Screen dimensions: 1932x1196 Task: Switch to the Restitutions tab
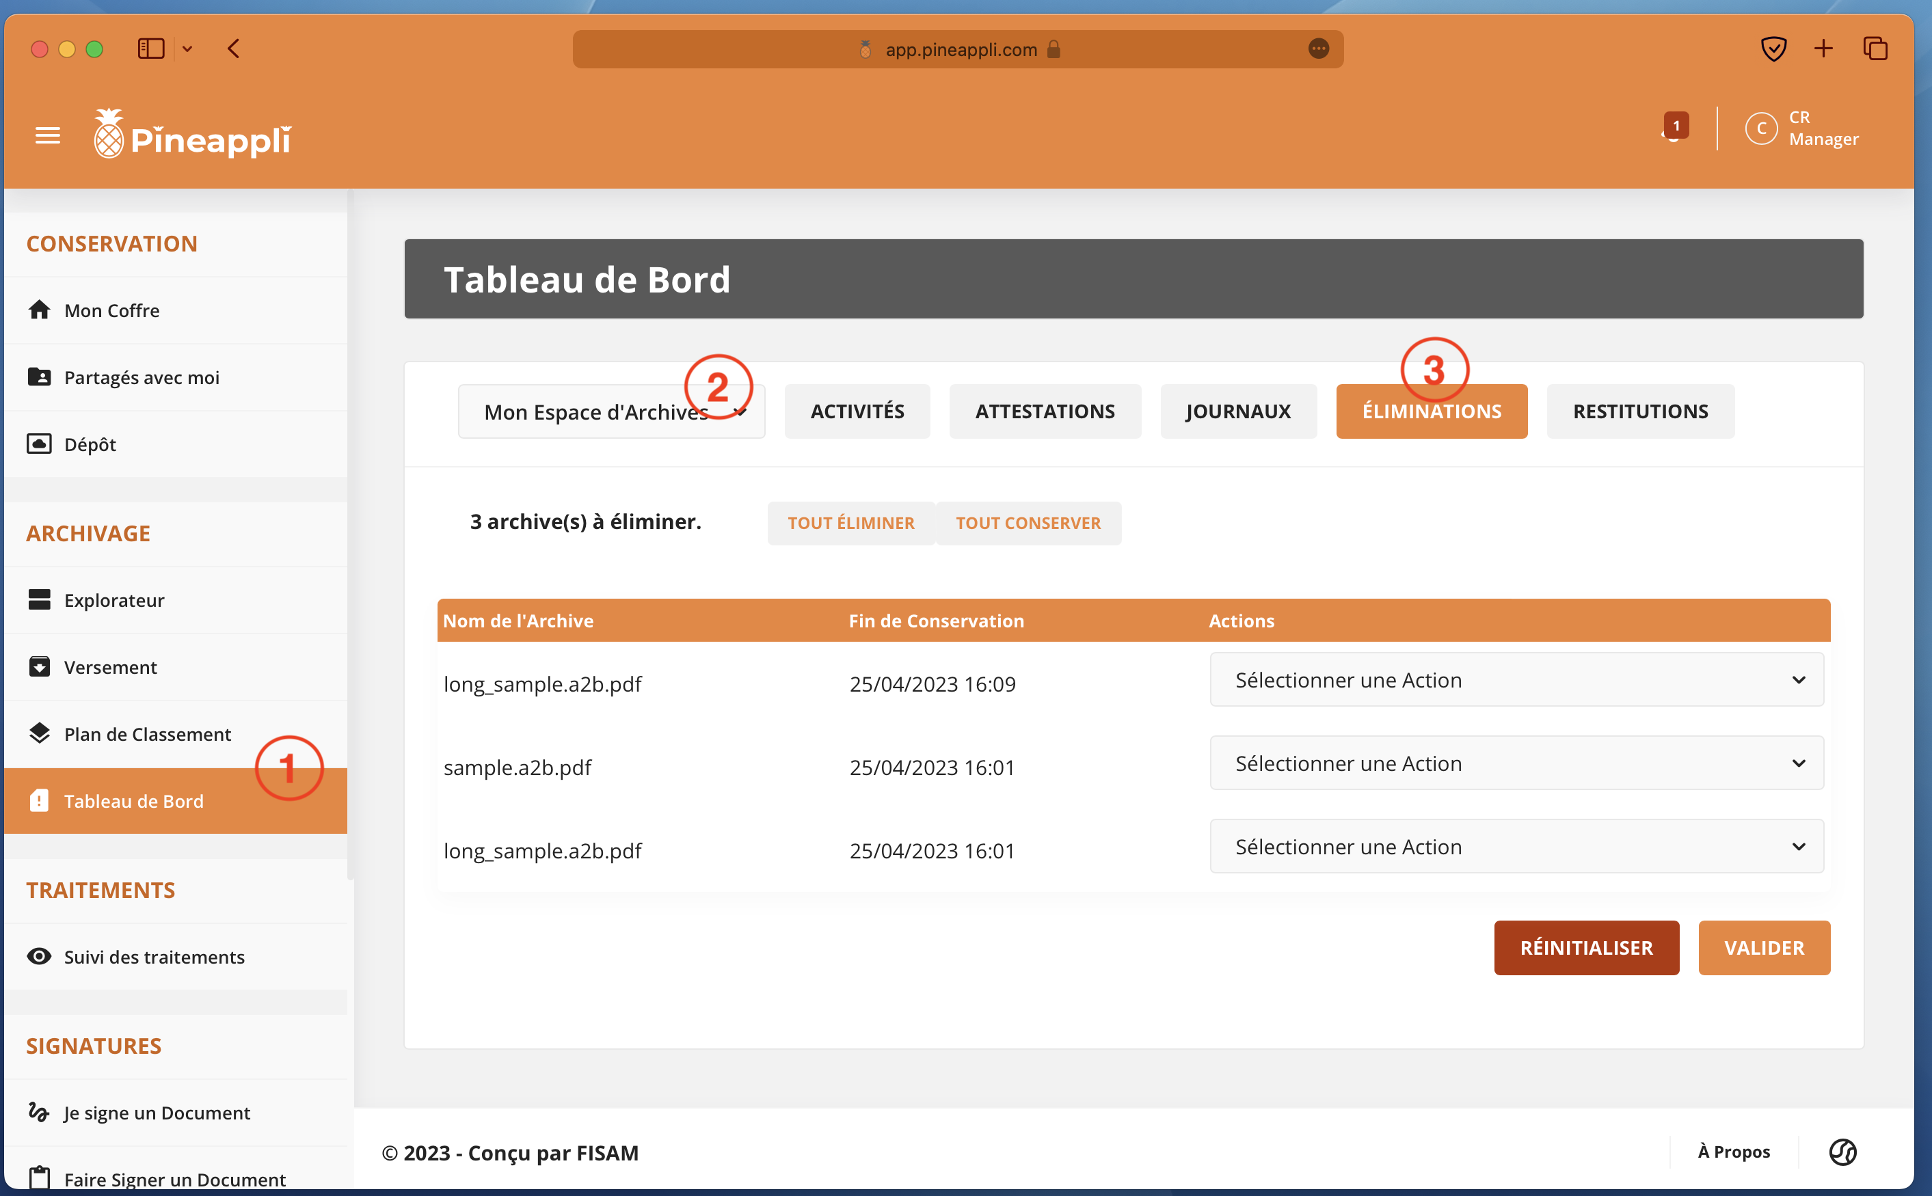tap(1640, 411)
